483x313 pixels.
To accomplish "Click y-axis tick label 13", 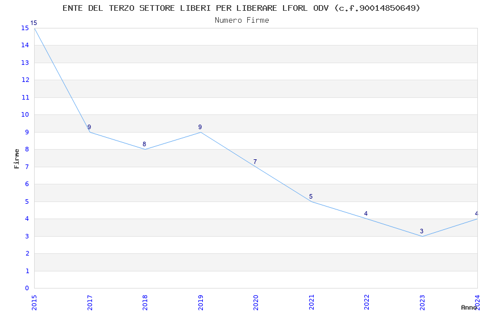I will [25, 63].
